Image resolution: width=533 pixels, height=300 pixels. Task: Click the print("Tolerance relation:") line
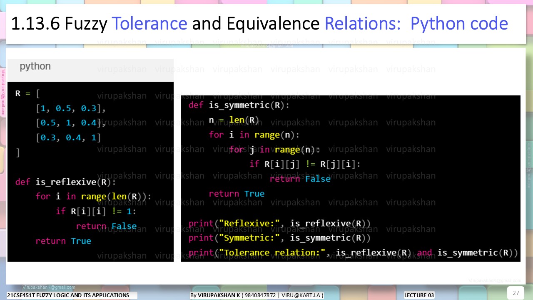[353, 253]
